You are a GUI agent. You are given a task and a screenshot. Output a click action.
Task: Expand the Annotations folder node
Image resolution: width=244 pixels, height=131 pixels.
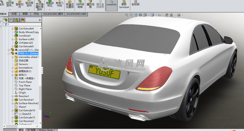click(12, 68)
